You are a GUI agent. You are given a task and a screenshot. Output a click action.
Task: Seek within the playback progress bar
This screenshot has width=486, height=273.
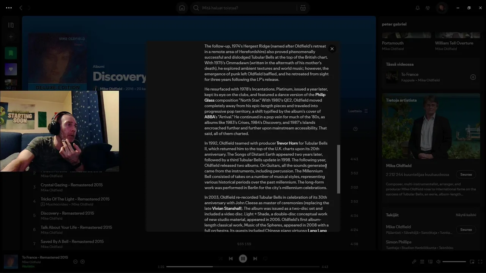tap(243, 267)
